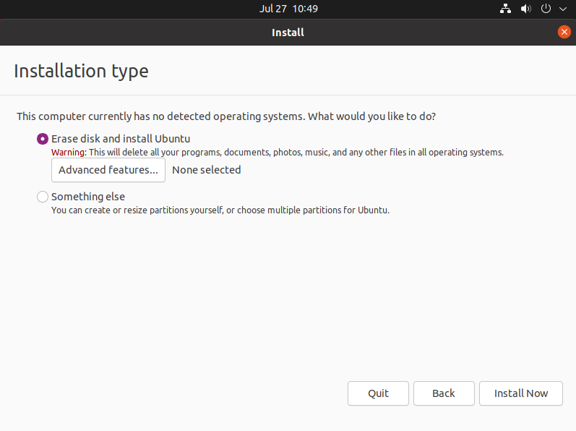Click Install Now to begin installation
The width and height of the screenshot is (576, 431).
point(521,393)
